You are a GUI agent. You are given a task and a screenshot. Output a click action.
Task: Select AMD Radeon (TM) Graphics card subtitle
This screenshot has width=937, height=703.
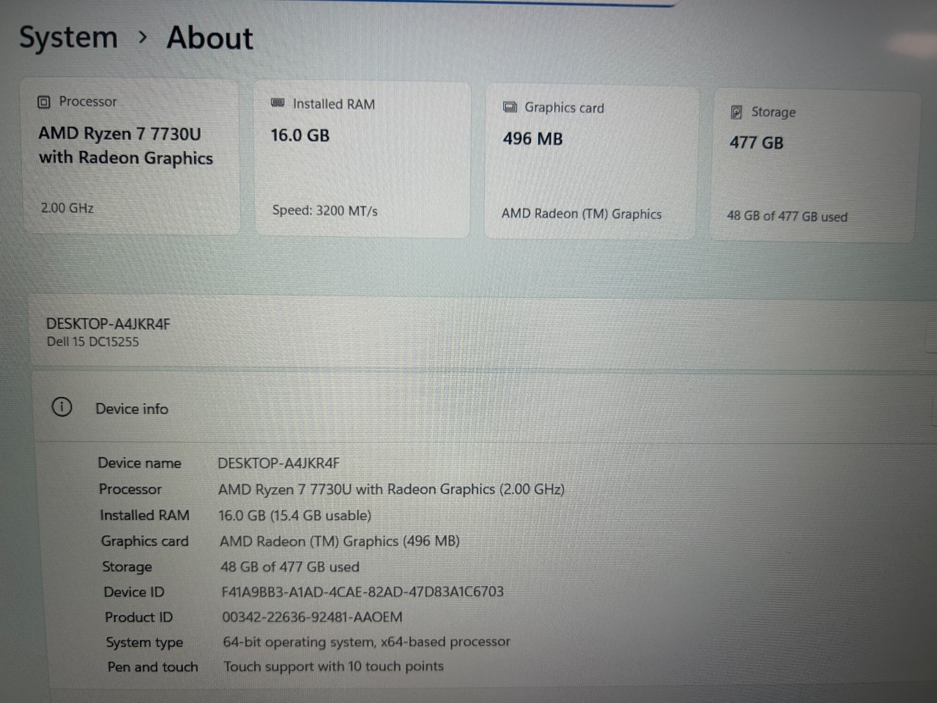click(582, 214)
